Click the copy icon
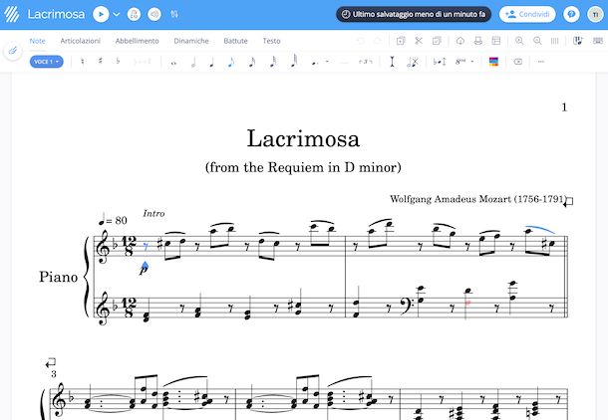 pos(401,41)
